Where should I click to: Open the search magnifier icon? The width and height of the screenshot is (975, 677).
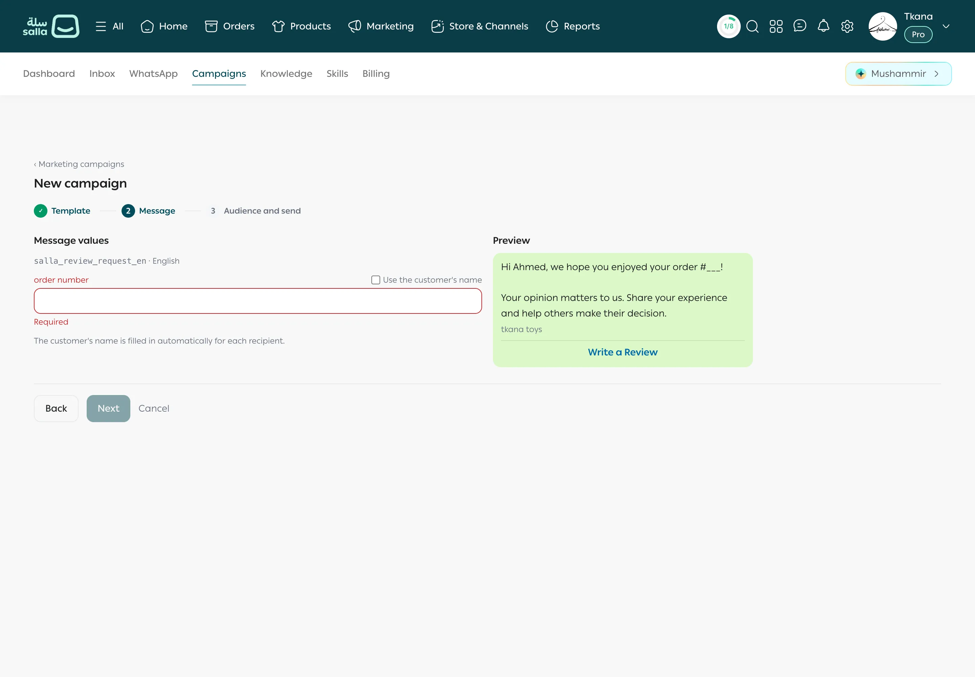pyautogui.click(x=752, y=26)
